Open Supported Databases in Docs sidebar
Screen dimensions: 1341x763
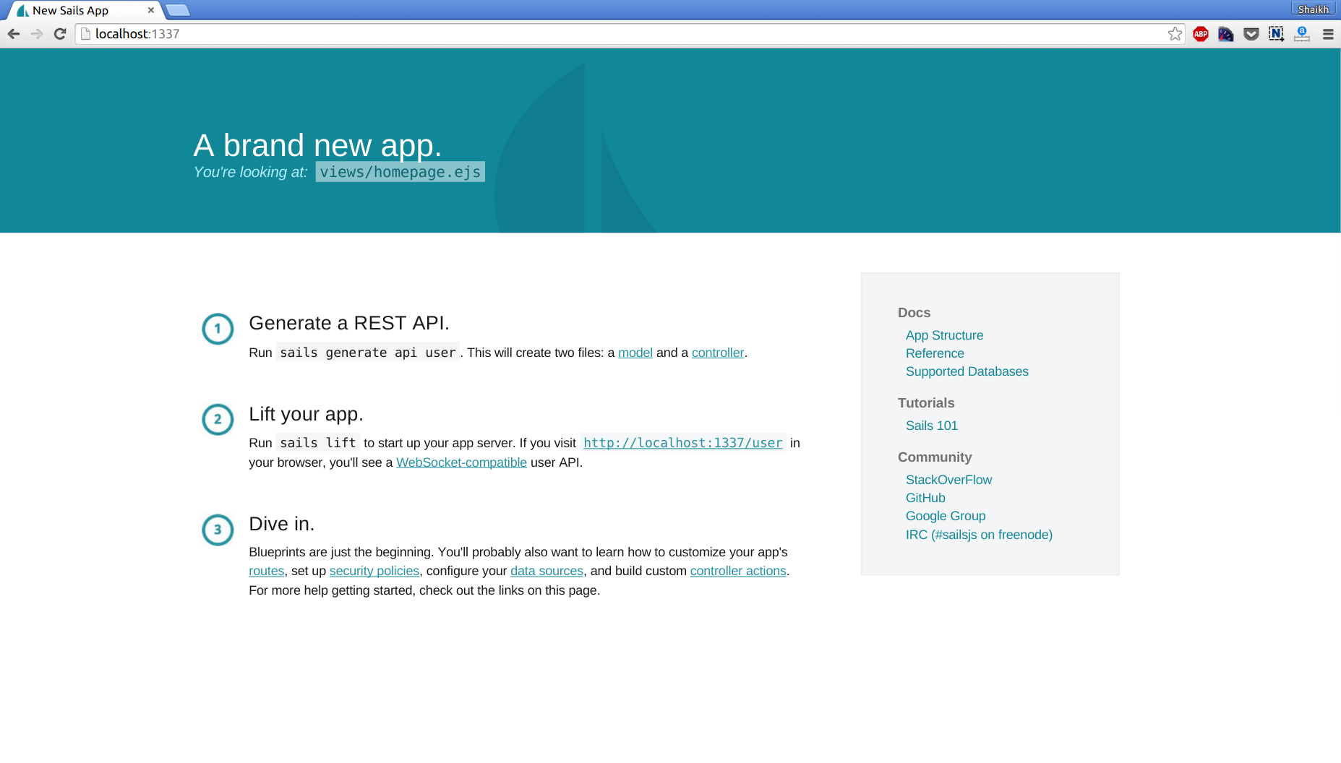pyautogui.click(x=967, y=371)
